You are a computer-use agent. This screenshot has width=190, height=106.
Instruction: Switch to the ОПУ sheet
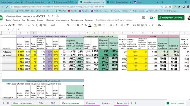coord(41,103)
